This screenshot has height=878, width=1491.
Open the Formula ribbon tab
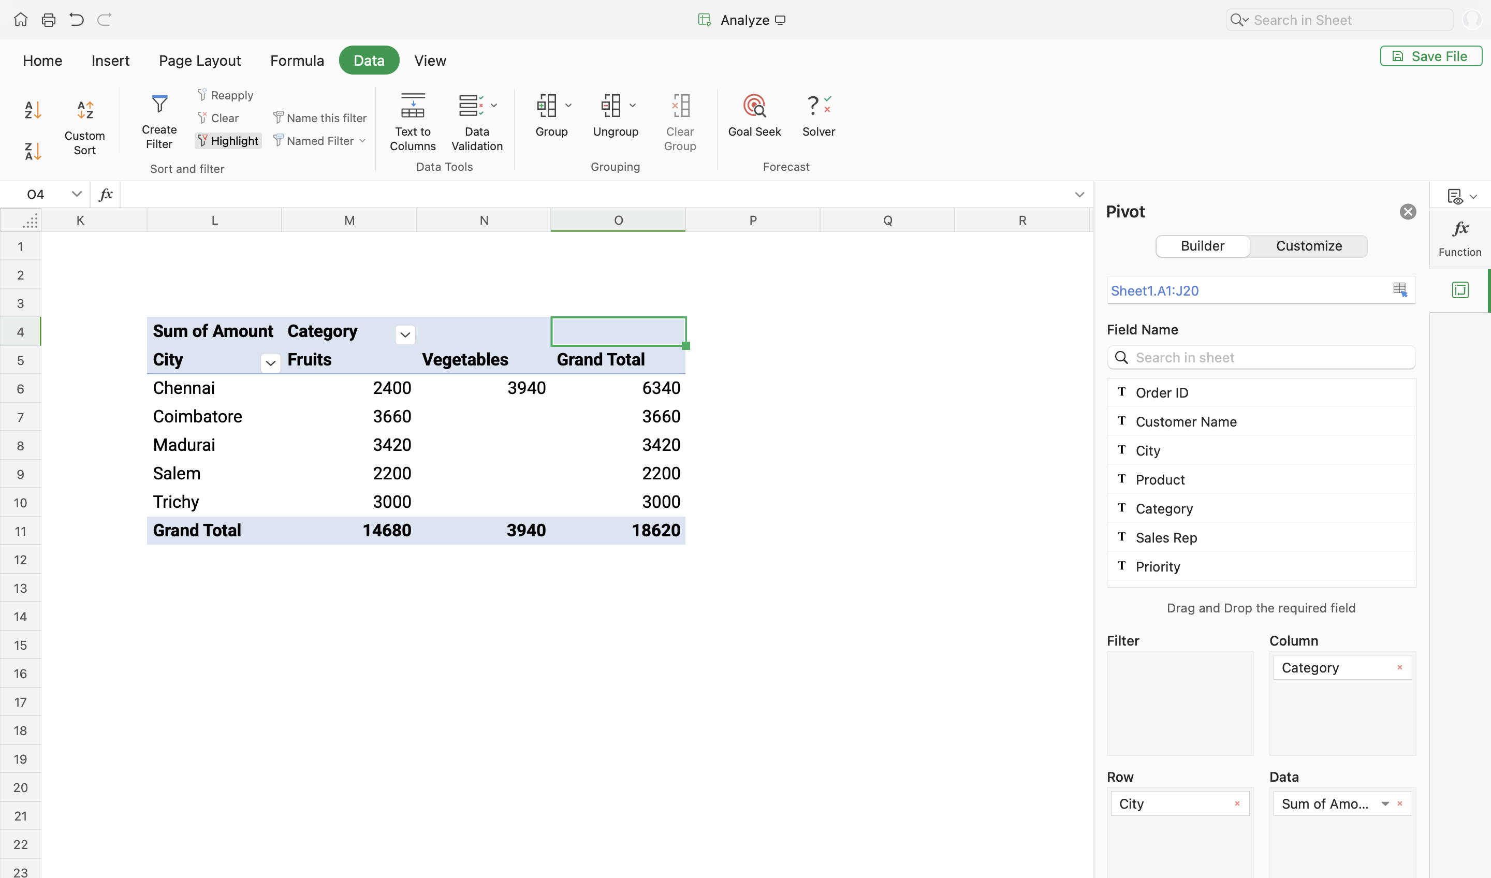click(297, 61)
